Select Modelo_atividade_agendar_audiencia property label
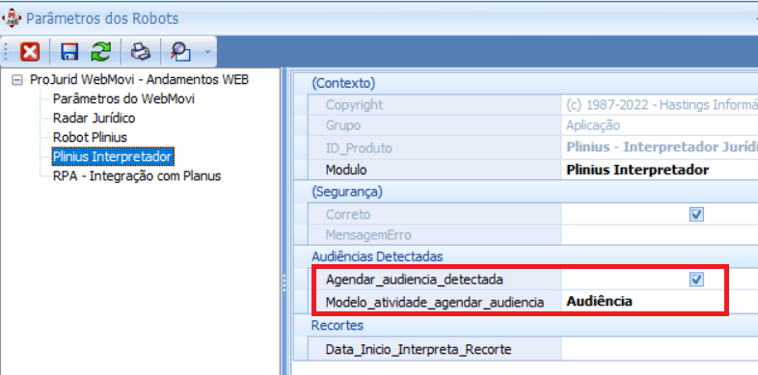 coord(435,303)
